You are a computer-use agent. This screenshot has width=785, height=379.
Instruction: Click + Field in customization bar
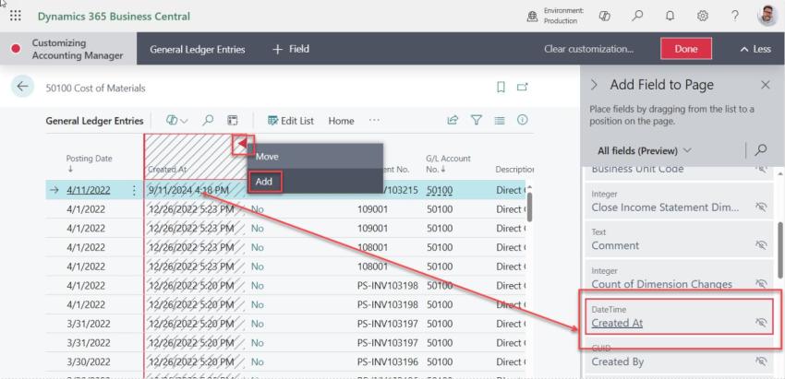coord(290,49)
